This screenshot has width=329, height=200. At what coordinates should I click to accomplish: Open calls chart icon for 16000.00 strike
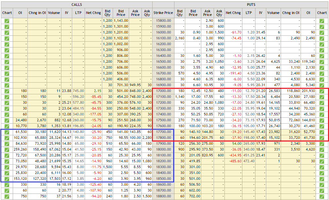[x=7, y=33]
